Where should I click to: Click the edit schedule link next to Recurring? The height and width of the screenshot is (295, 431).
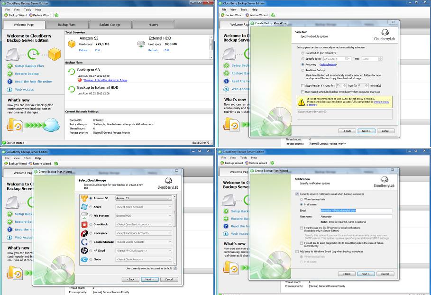(x=328, y=65)
